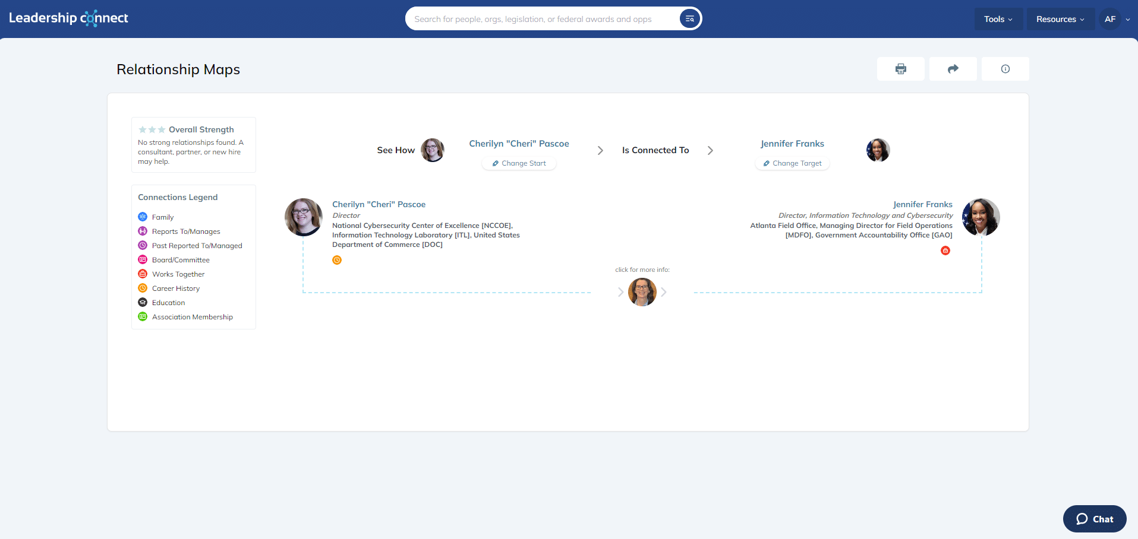The width and height of the screenshot is (1138, 539).
Task: Click 'Career History' legend text
Action: [176, 288]
